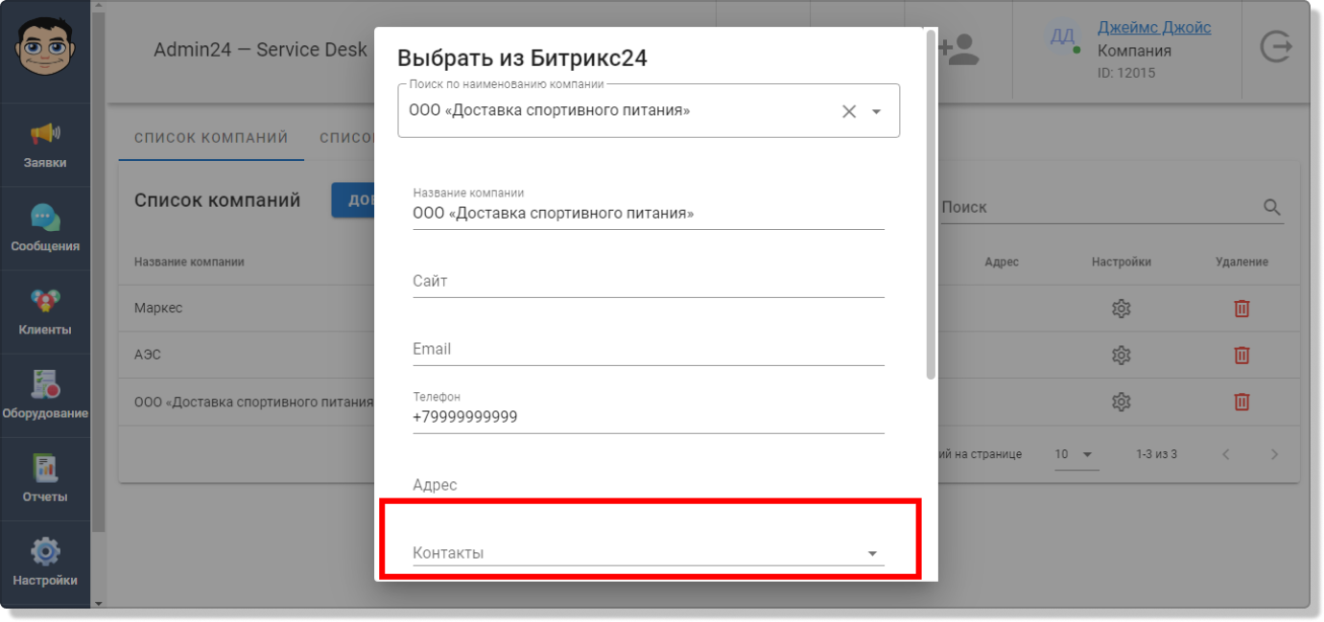Click ООО Доставка спортивного питания in table
Viewport: 1324px width, 622px height.
click(x=254, y=403)
